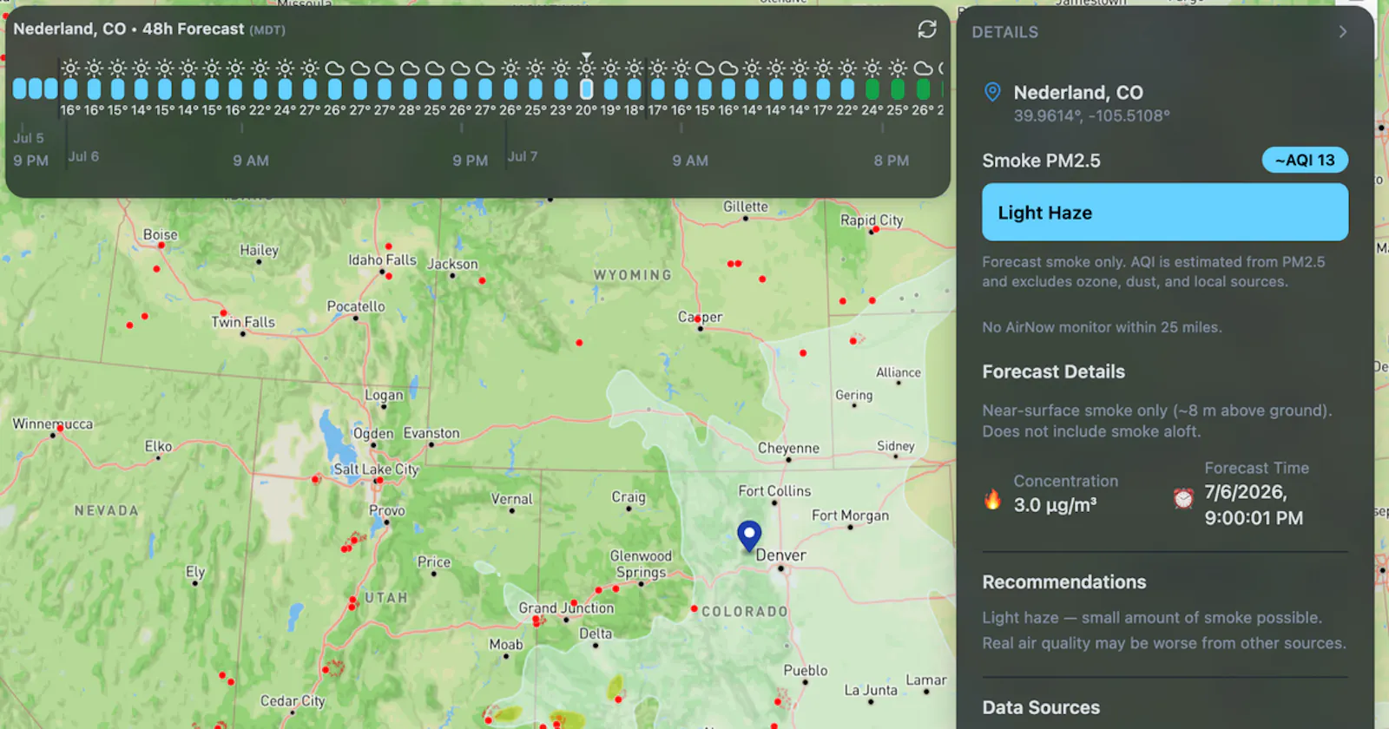Click the Forecast Details heading

1054,371
